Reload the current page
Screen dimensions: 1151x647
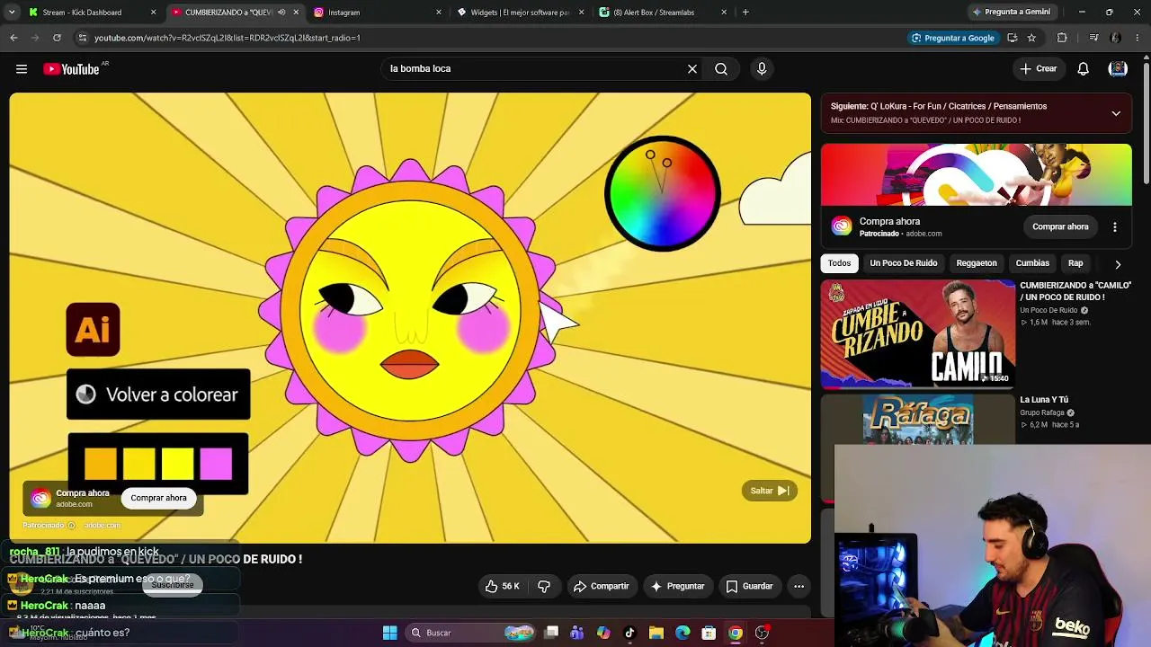coord(57,38)
